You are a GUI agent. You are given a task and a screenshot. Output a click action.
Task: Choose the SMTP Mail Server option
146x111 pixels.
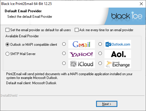click(8, 54)
